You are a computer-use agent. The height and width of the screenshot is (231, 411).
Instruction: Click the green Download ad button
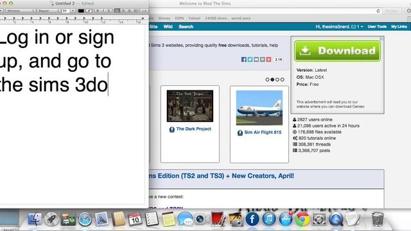click(337, 51)
